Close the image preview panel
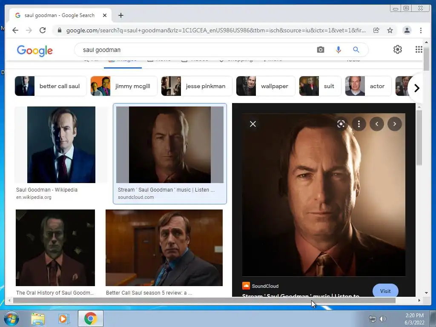This screenshot has height=327, width=436. point(253,124)
